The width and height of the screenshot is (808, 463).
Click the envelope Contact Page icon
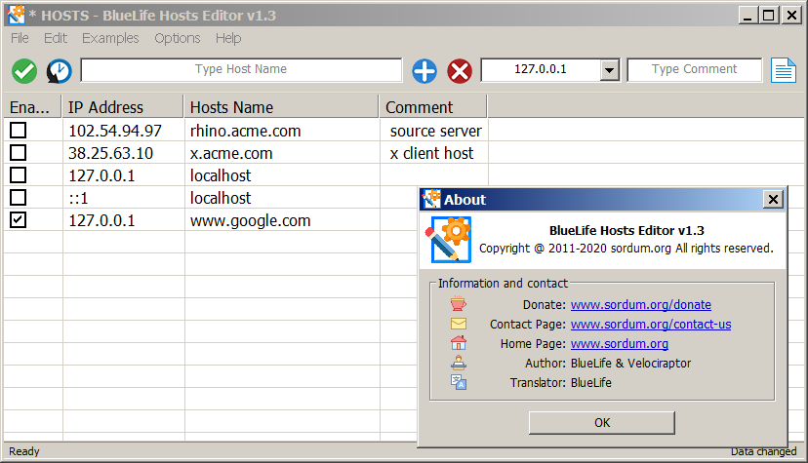click(458, 324)
